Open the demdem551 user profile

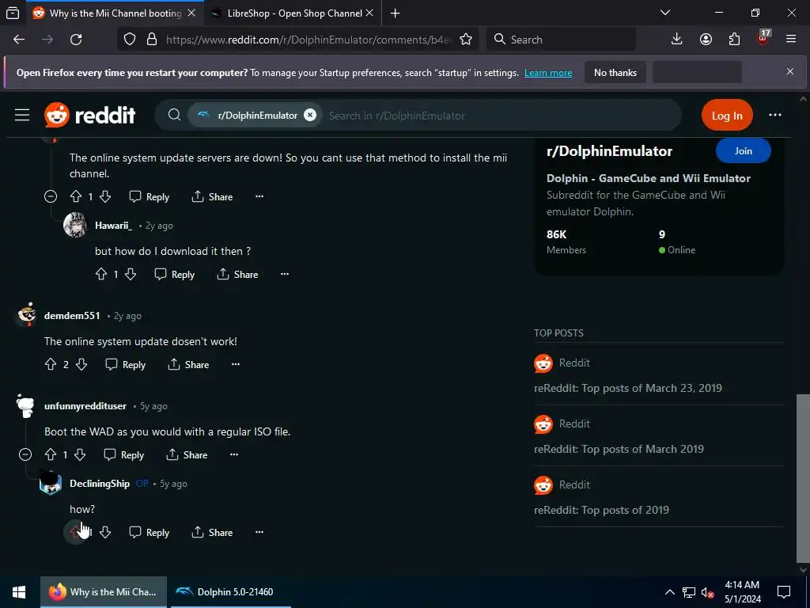72,315
